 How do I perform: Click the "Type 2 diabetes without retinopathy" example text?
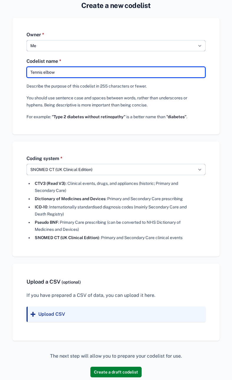(89, 117)
